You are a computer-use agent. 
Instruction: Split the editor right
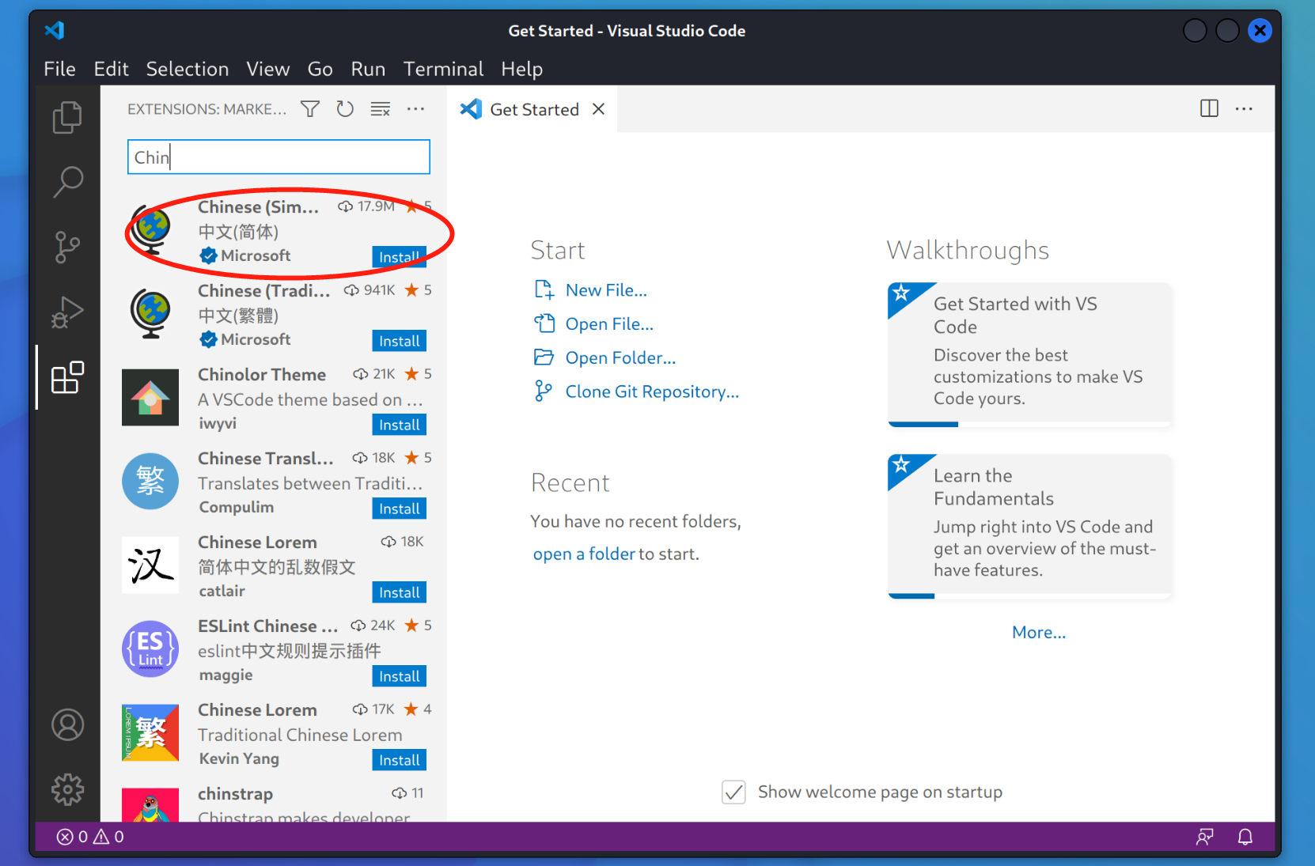coord(1209,109)
